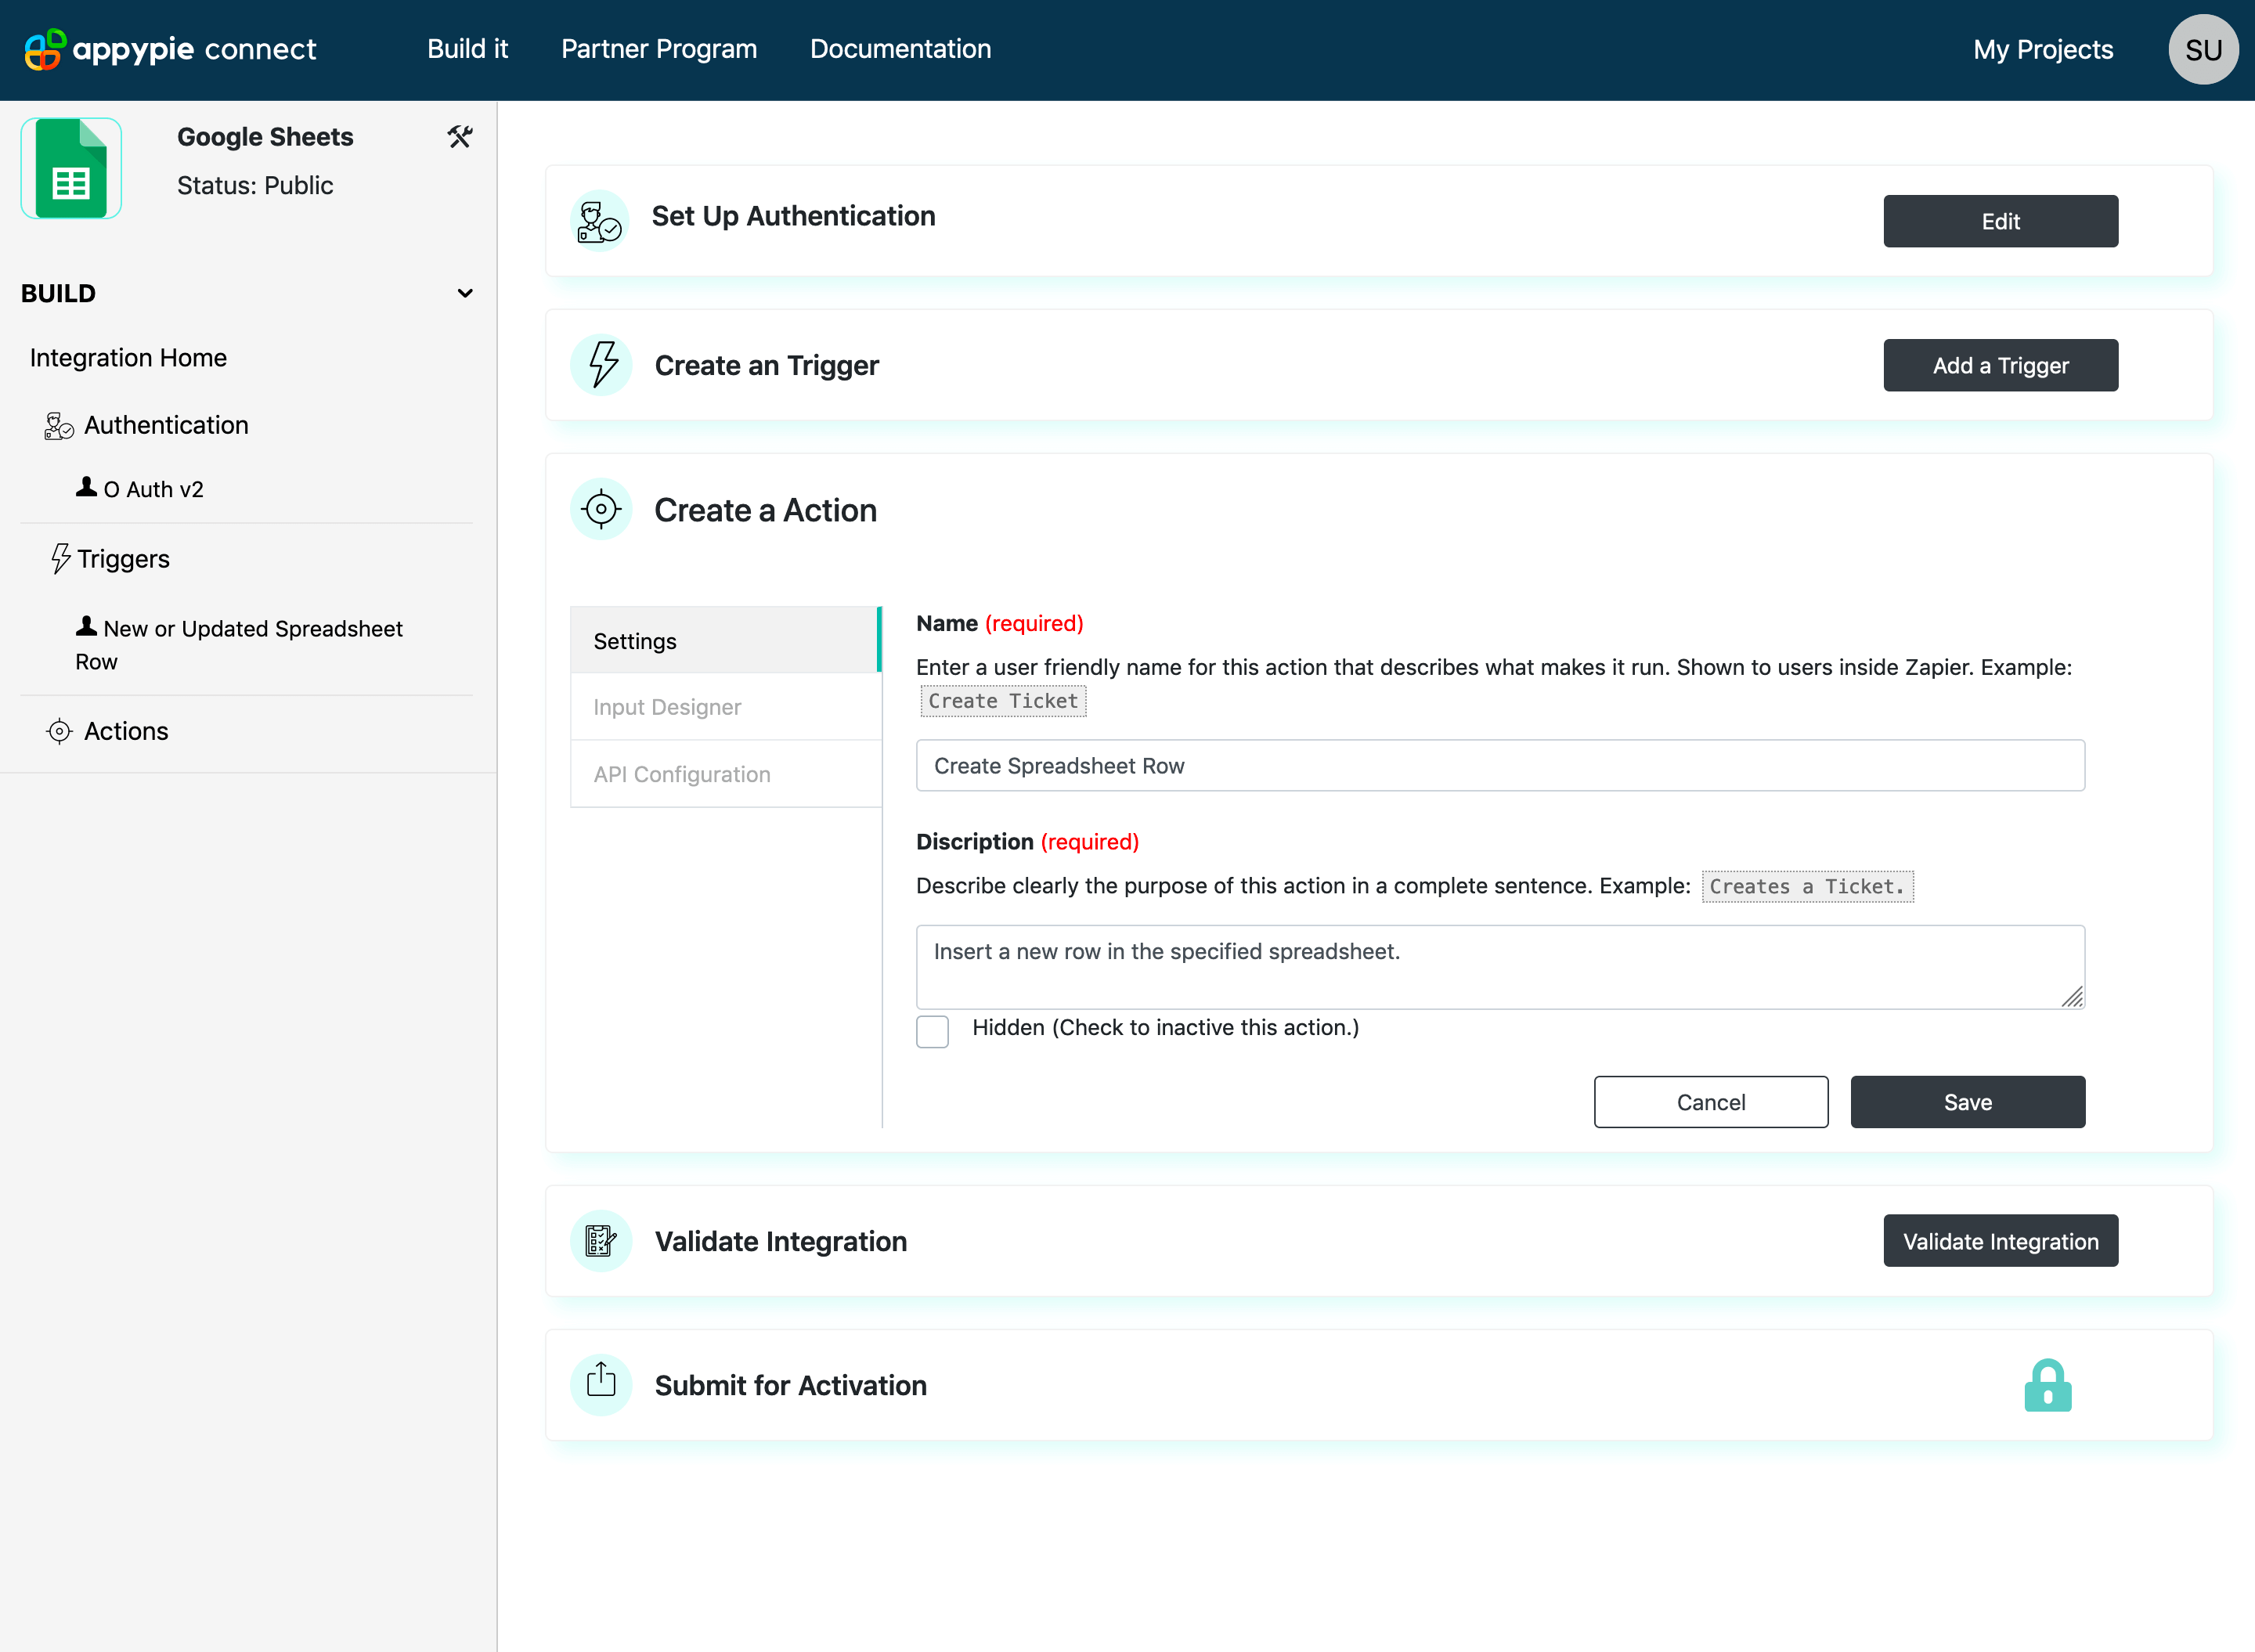Click the Add a Trigger button
This screenshot has height=1652, width=2255.
click(x=2000, y=365)
